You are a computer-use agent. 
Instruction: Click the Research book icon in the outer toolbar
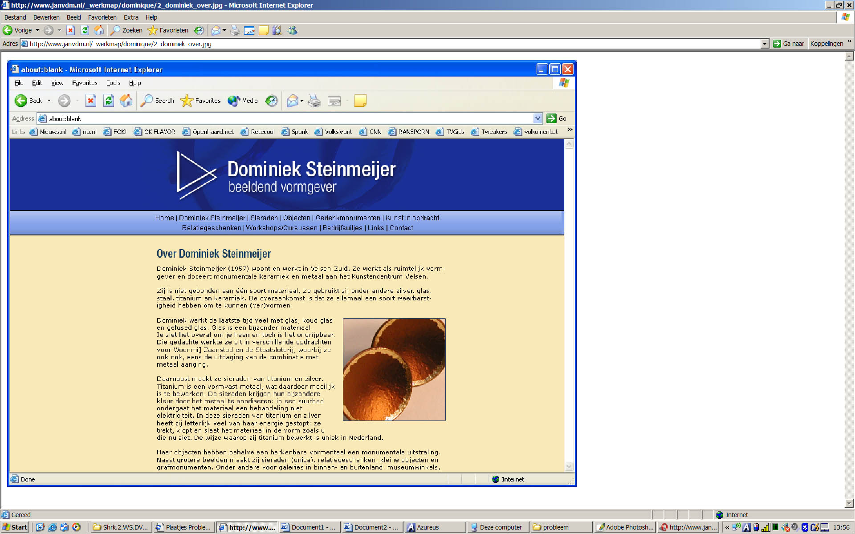coord(277,30)
